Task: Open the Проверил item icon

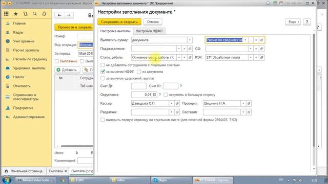Action: tap(249, 103)
